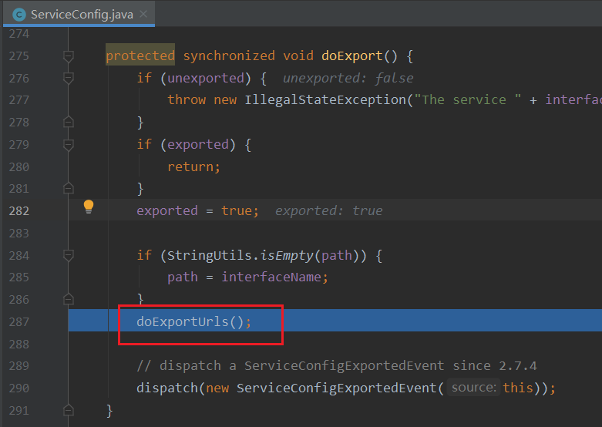This screenshot has width=602, height=427.
Task: Close the ServiceConfig.java tab
Action: [143, 14]
